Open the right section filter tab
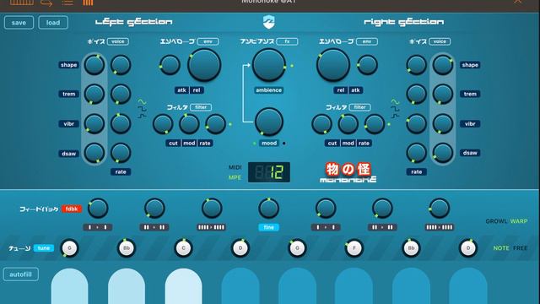The image size is (540, 304). pos(360,107)
